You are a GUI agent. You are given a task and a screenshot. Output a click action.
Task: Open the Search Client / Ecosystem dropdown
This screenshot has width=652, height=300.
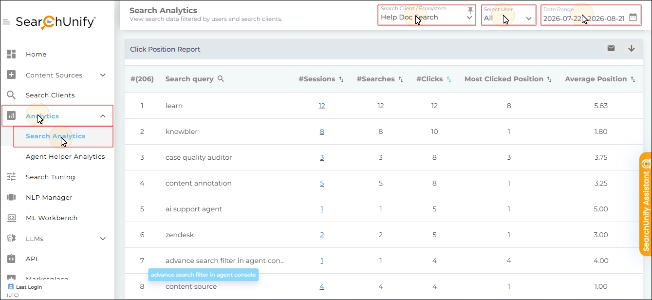point(427,15)
